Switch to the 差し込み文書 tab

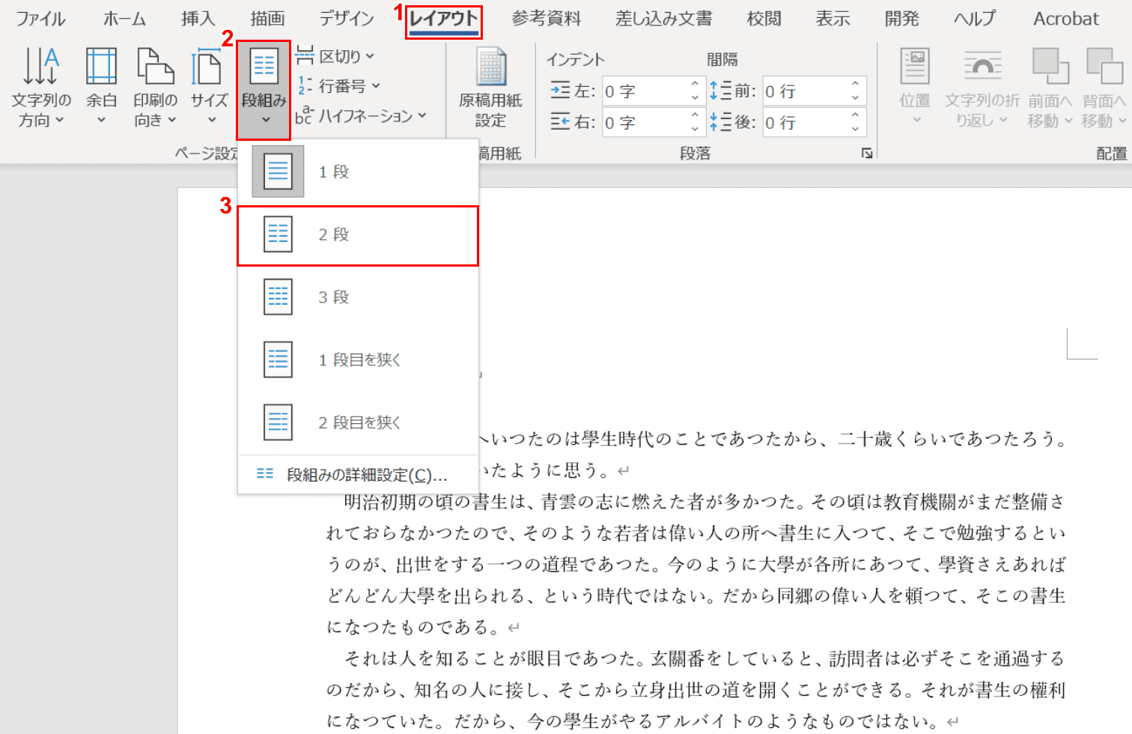coord(664,19)
